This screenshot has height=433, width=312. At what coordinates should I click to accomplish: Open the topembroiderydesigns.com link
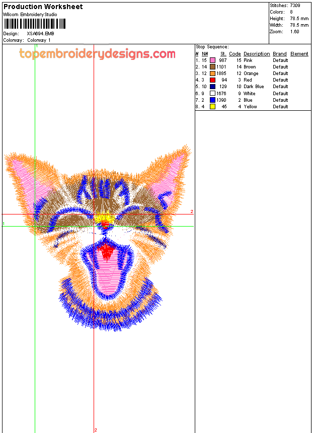pyautogui.click(x=97, y=54)
